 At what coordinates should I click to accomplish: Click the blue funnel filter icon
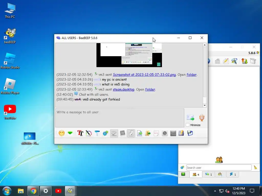[97, 133]
